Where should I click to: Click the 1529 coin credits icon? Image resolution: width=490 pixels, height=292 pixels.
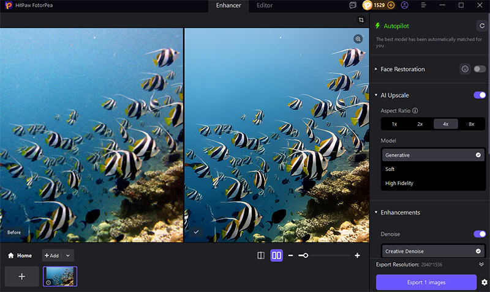(367, 5)
